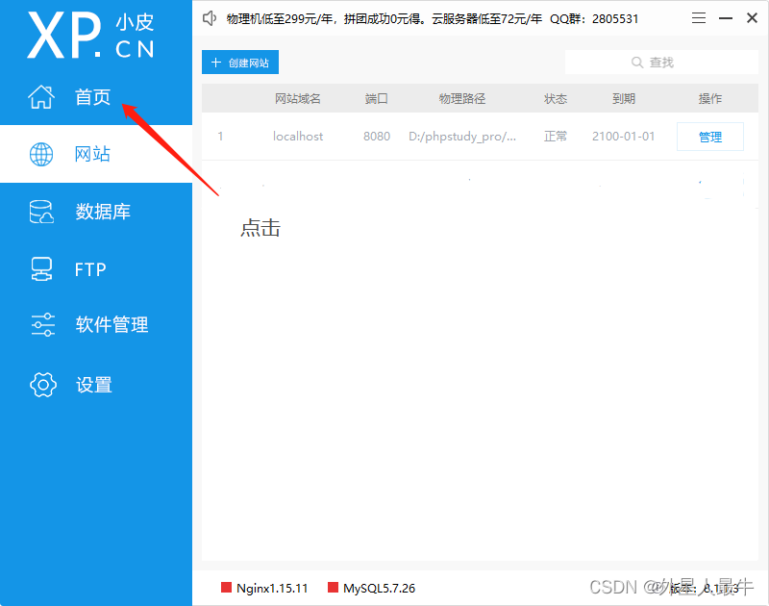The width and height of the screenshot is (769, 606).
Task: Click the globe icon beside 网站
Action: 41,154
